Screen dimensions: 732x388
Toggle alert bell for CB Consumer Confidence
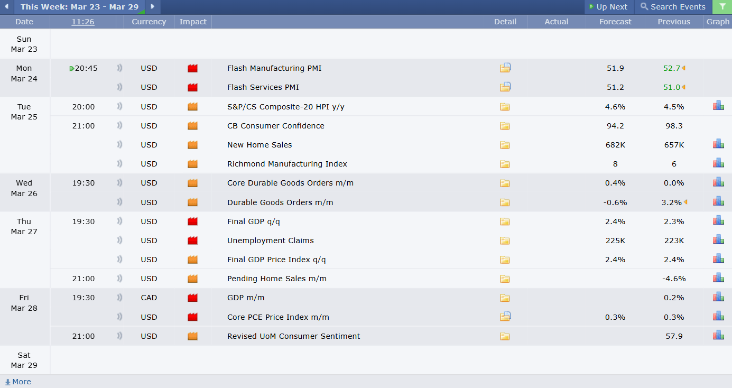(119, 125)
